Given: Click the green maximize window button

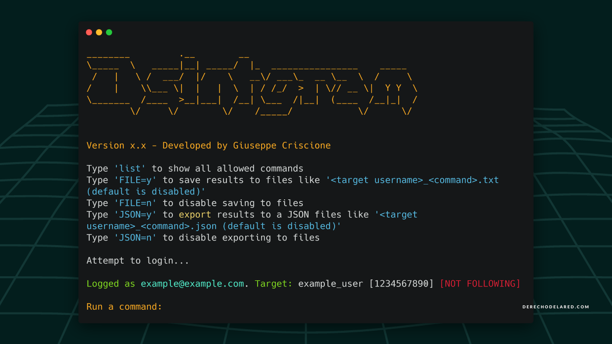Looking at the screenshot, I should pyautogui.click(x=109, y=32).
